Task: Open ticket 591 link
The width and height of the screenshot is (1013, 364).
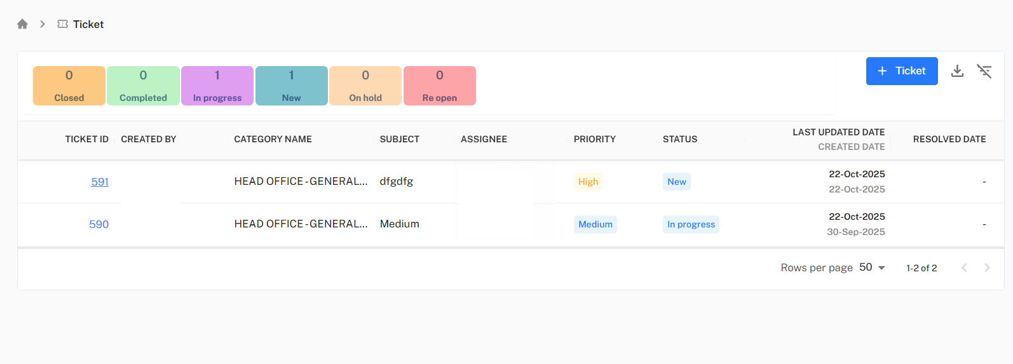Action: click(100, 182)
